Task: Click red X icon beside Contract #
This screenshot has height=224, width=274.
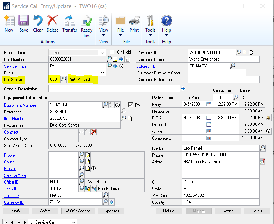Action: pos(94,132)
